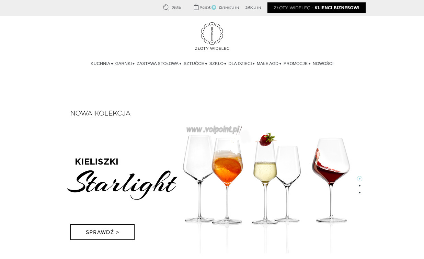Go to the DLA DZIECI category
The height and width of the screenshot is (259, 424).
pyautogui.click(x=240, y=64)
